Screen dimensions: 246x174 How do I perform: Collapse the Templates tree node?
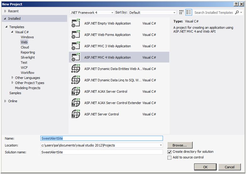[6, 27]
